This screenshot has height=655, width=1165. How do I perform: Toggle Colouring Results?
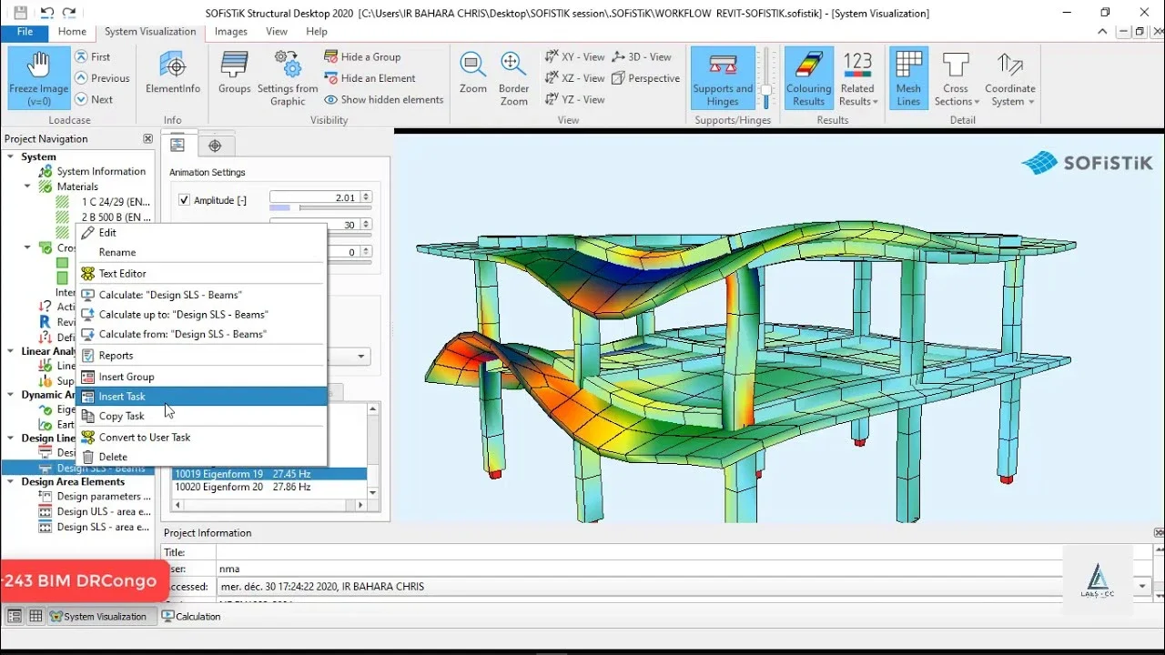(808, 78)
